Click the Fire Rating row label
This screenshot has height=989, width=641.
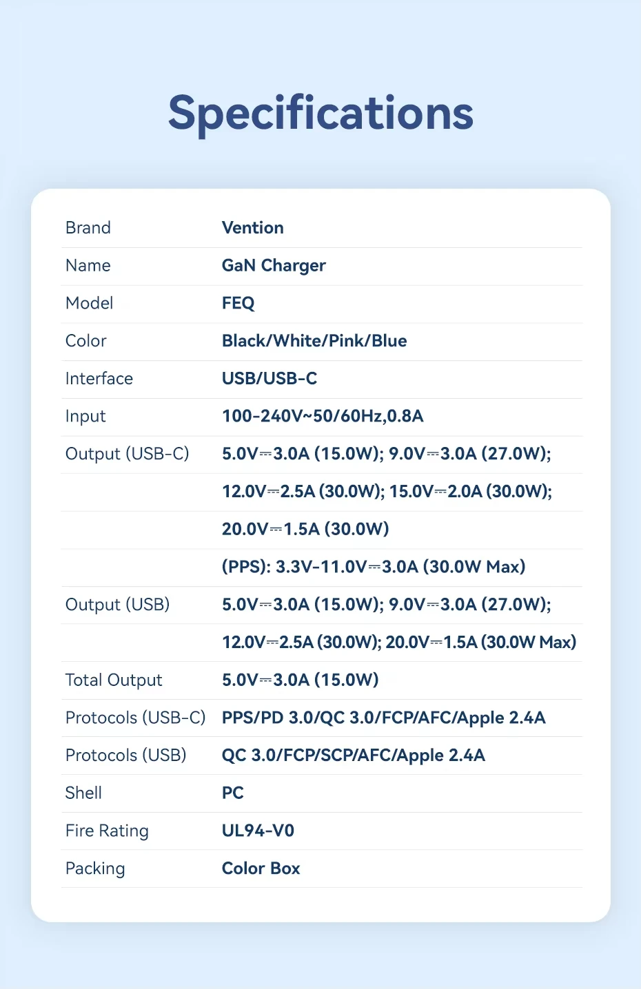pyautogui.click(x=107, y=831)
